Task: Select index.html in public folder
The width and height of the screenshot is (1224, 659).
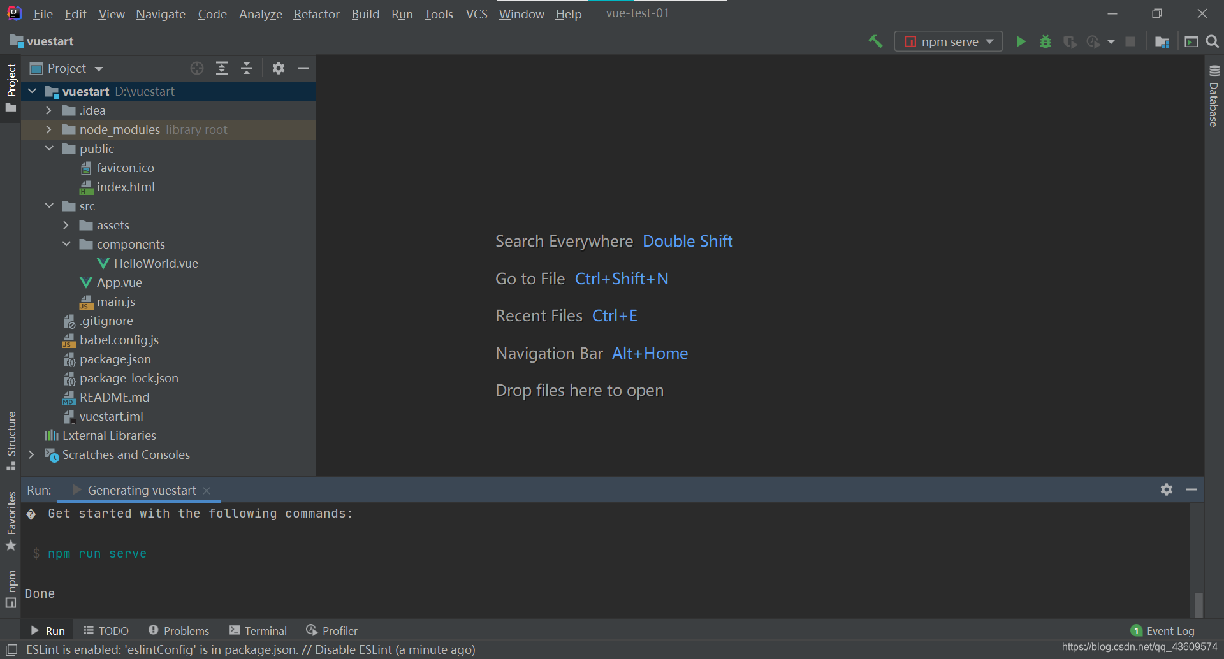Action: [x=126, y=187]
